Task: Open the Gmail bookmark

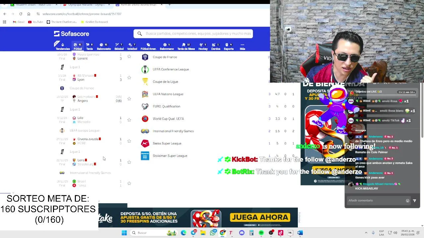Action: pos(19,22)
